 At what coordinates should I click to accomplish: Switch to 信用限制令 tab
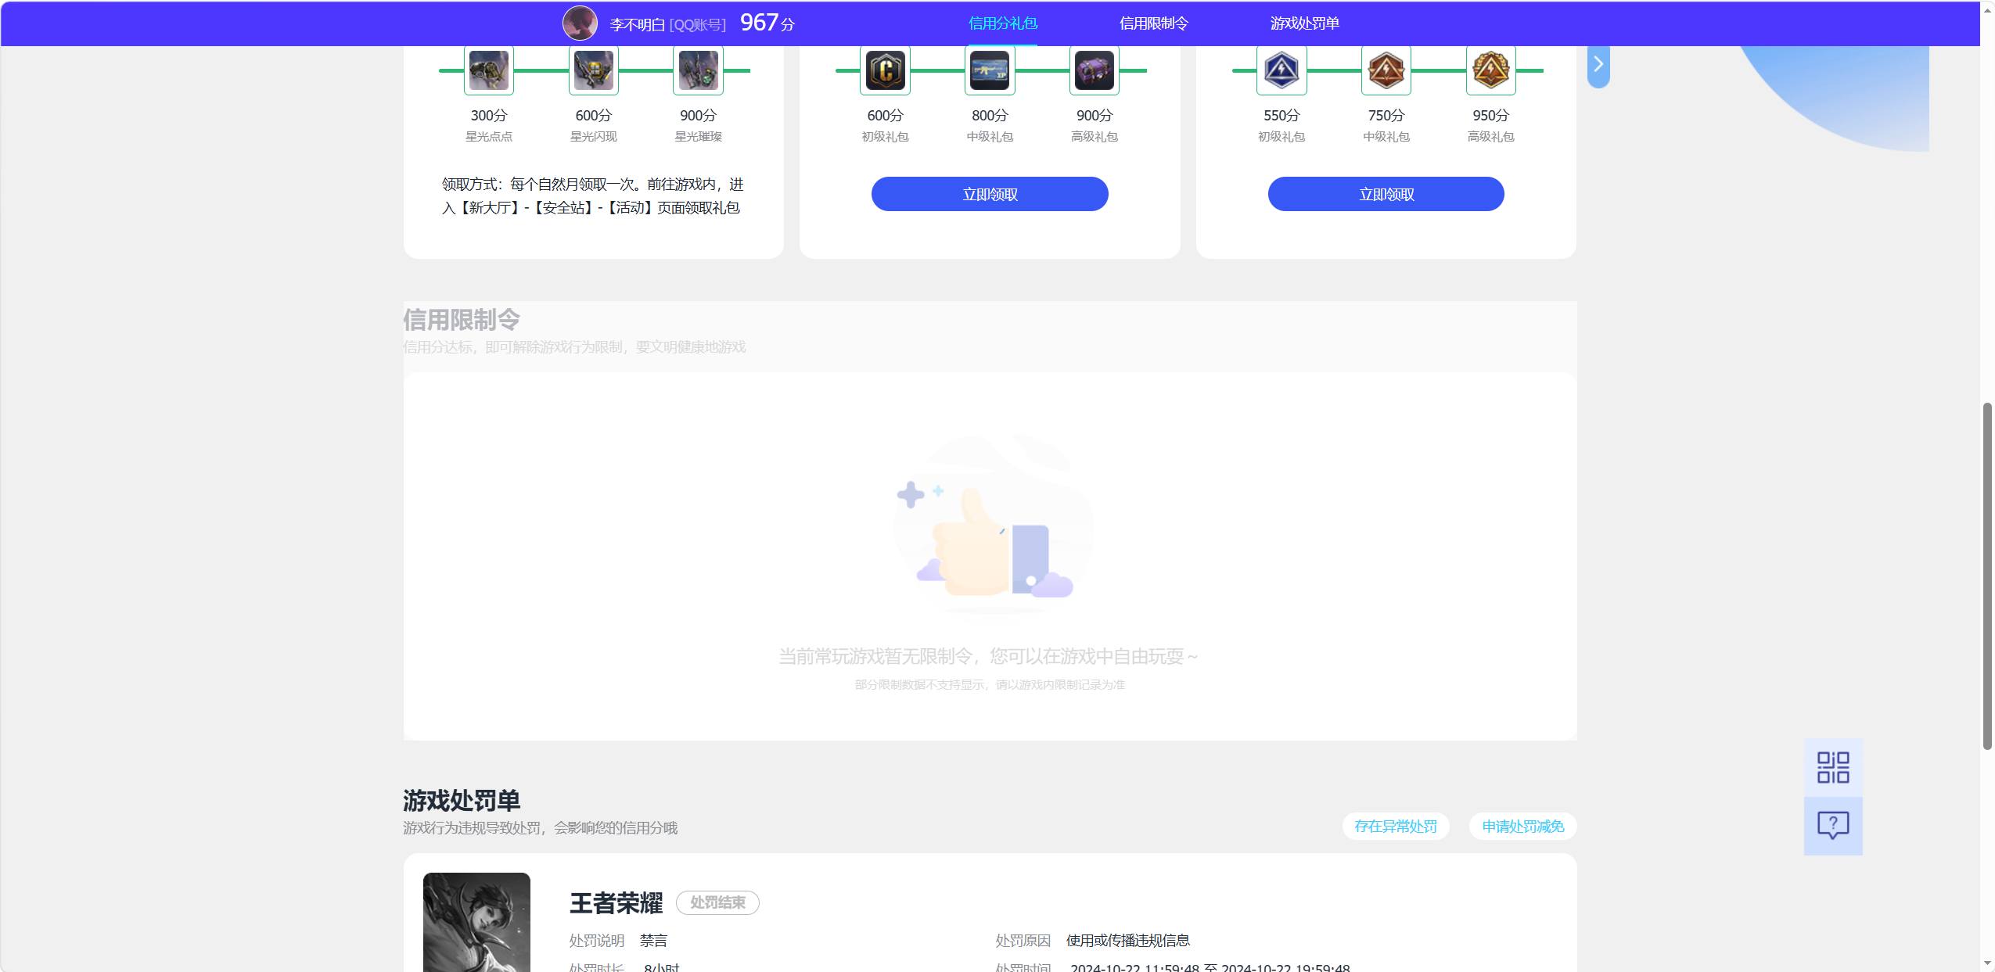click(1153, 23)
